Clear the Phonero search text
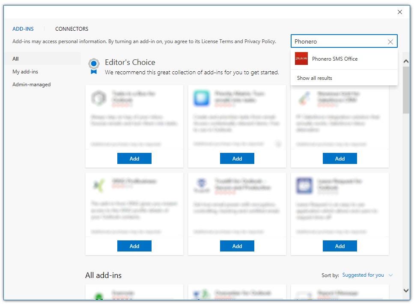 (390, 41)
